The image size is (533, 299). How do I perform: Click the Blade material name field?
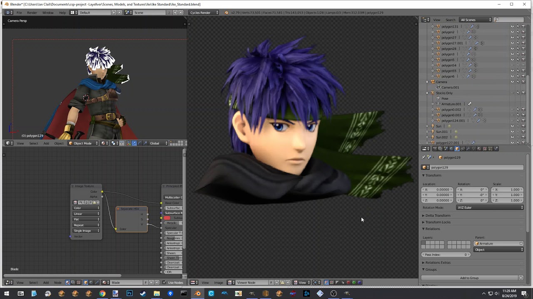pyautogui.click(x=127, y=283)
